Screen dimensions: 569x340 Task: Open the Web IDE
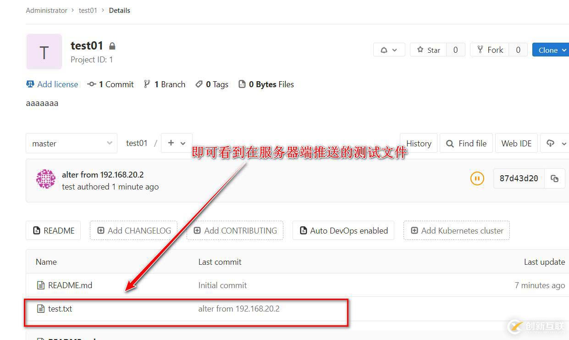(x=516, y=143)
